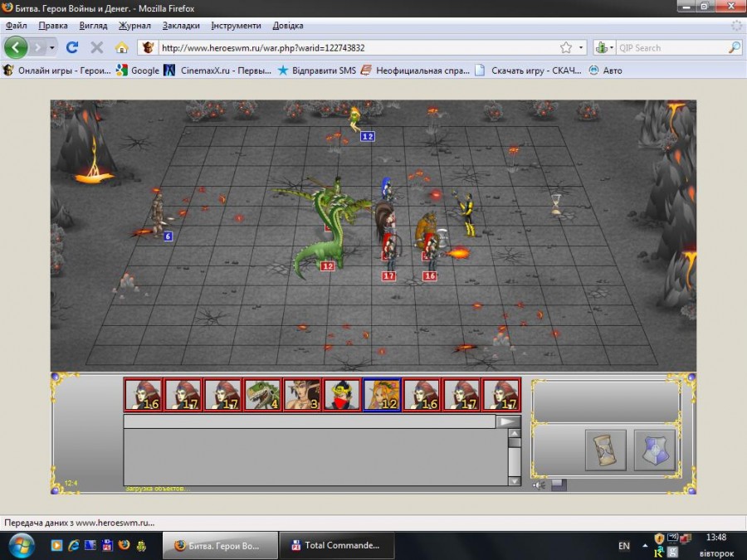Click the yellow-armored hero on the battlefield
This screenshot has width=747, height=560.
466,213
